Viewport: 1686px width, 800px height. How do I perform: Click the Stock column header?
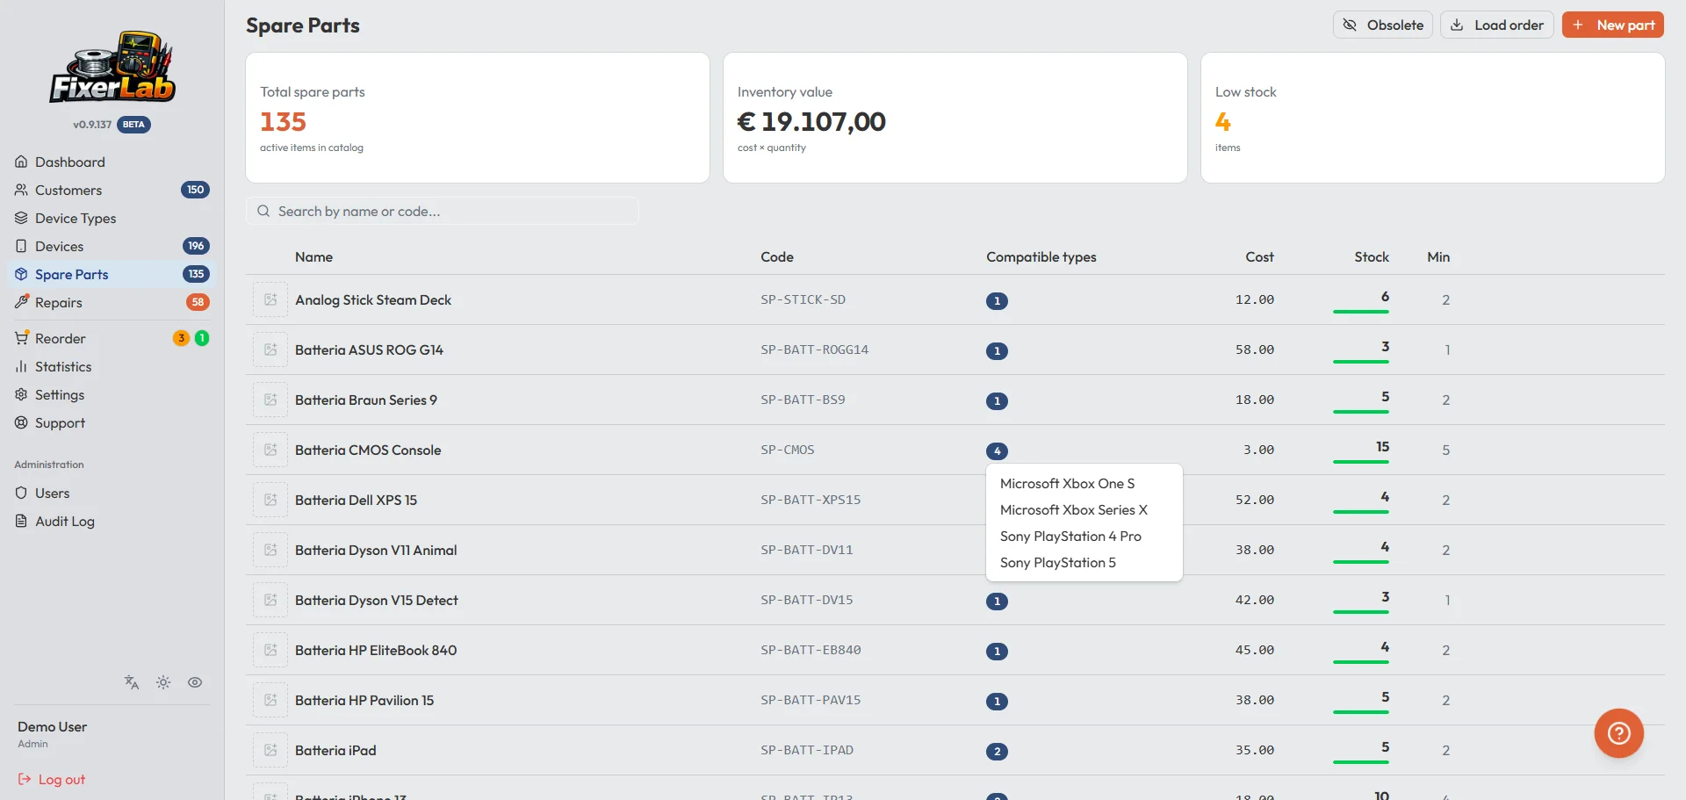coord(1372,256)
